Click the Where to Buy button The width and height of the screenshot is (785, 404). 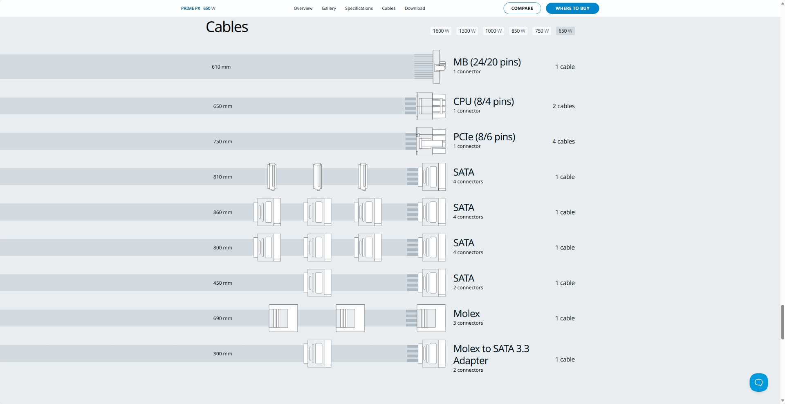(572, 8)
